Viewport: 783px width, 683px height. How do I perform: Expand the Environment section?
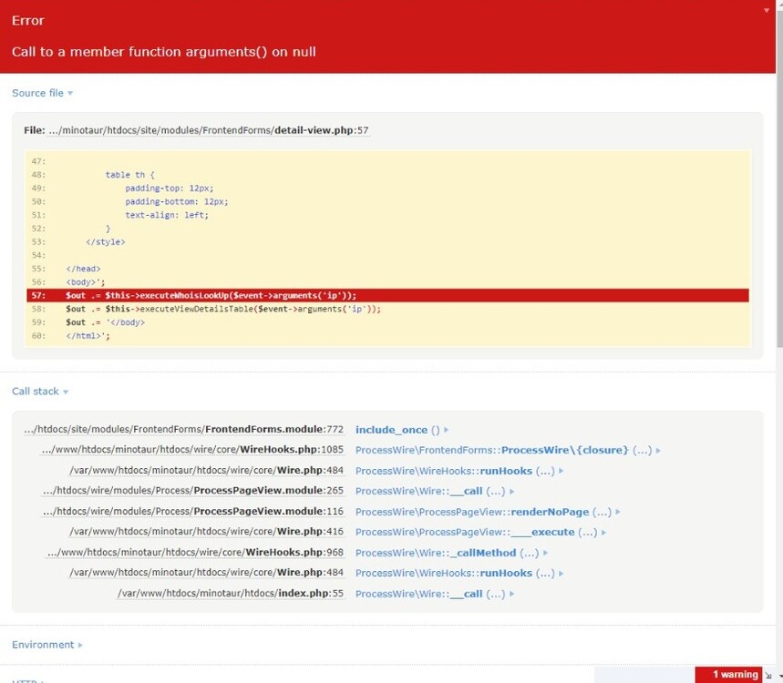tap(46, 645)
